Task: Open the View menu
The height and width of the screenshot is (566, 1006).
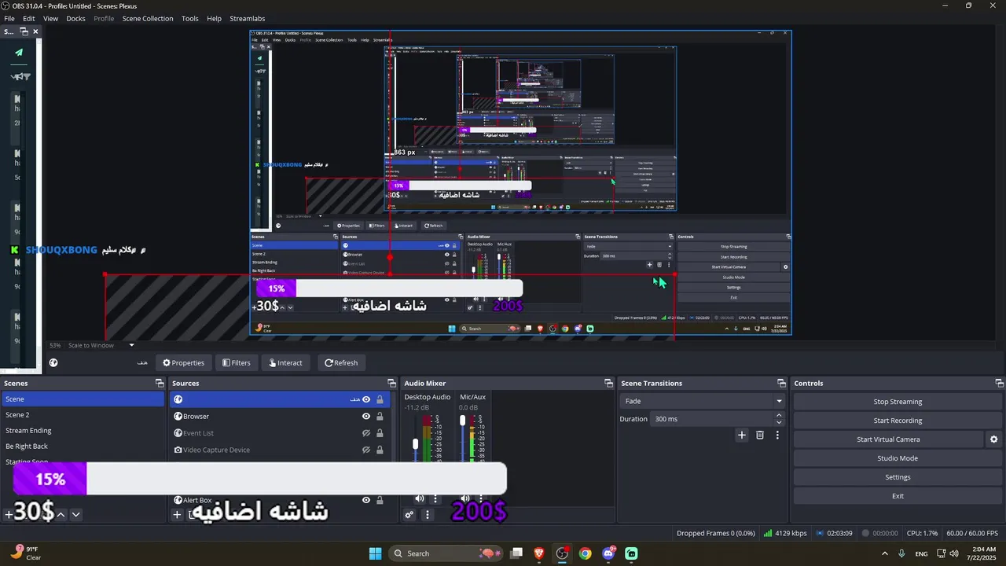Action: pos(50,18)
